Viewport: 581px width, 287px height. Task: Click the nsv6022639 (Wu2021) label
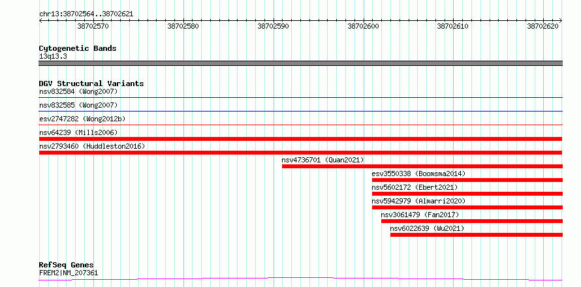427,228
